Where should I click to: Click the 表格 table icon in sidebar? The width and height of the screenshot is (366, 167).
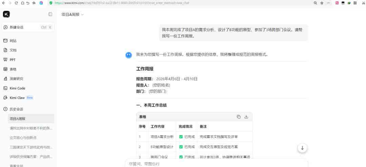[x=5, y=69]
